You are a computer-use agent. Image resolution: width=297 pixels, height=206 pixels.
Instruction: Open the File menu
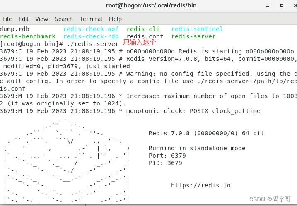7,19
